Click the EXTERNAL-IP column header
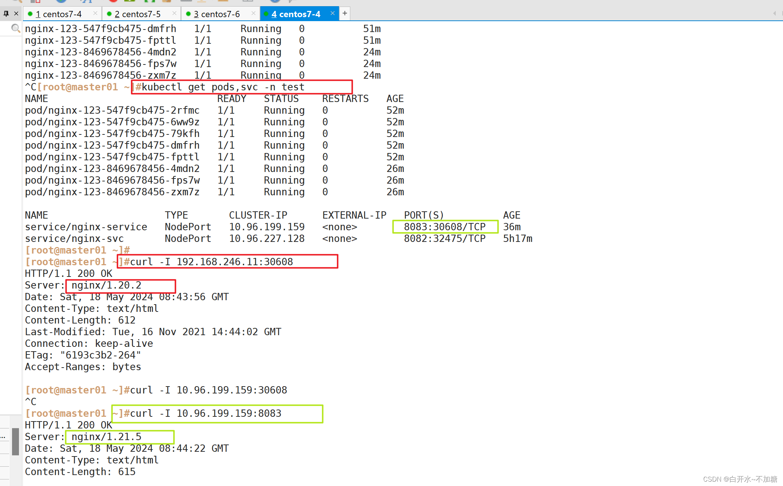This screenshot has width=783, height=486. point(354,215)
